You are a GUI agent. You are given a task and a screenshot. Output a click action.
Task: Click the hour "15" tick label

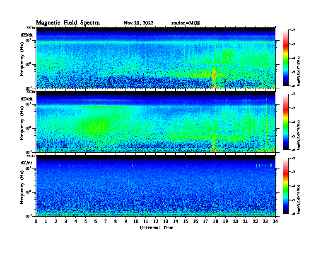[x=186, y=222]
